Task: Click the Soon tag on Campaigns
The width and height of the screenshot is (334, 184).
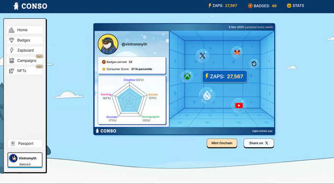Action: coord(39,56)
